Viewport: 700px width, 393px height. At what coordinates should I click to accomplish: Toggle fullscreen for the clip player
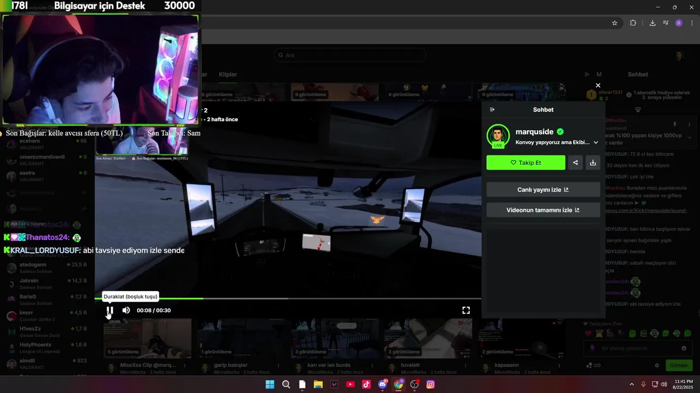click(x=466, y=310)
